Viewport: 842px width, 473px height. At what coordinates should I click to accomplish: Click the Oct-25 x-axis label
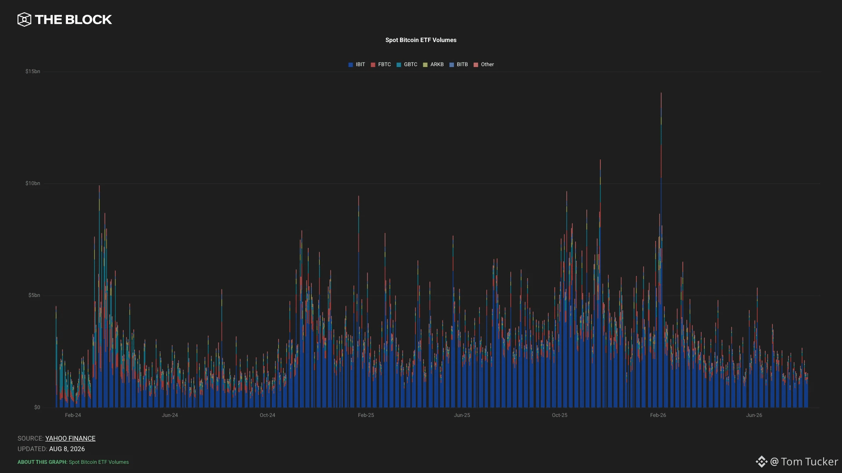click(x=560, y=415)
